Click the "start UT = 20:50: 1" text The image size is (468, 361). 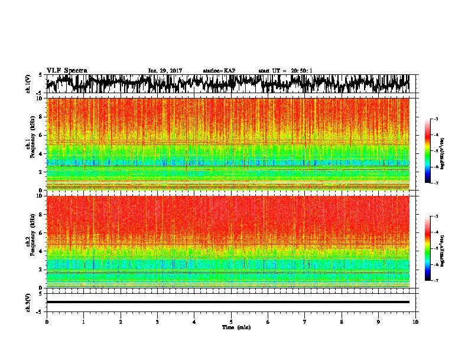[x=285, y=71]
